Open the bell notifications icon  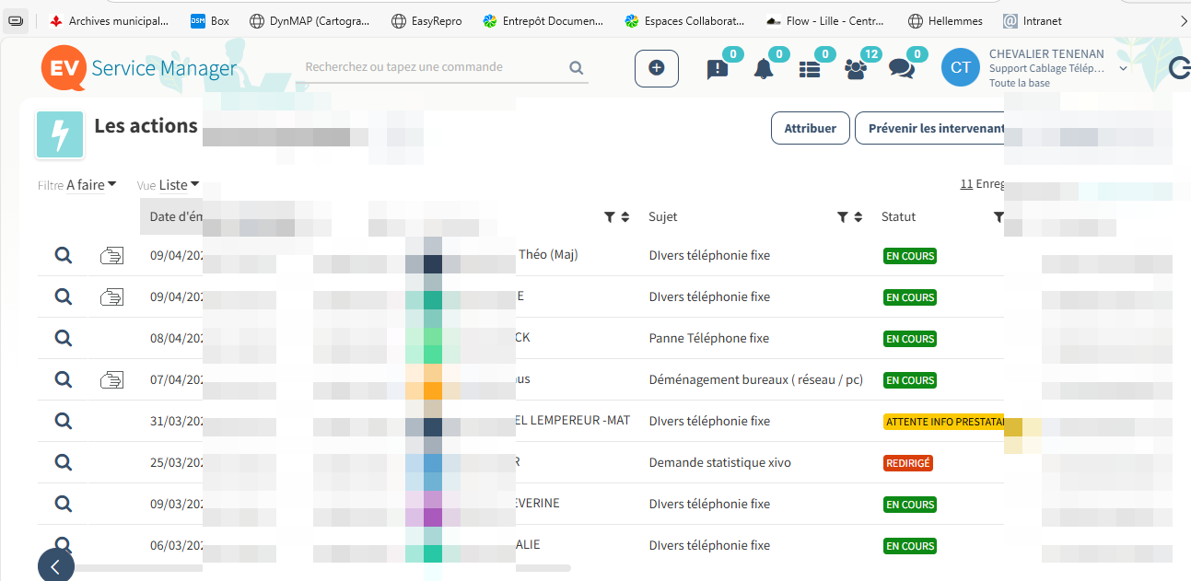point(763,69)
